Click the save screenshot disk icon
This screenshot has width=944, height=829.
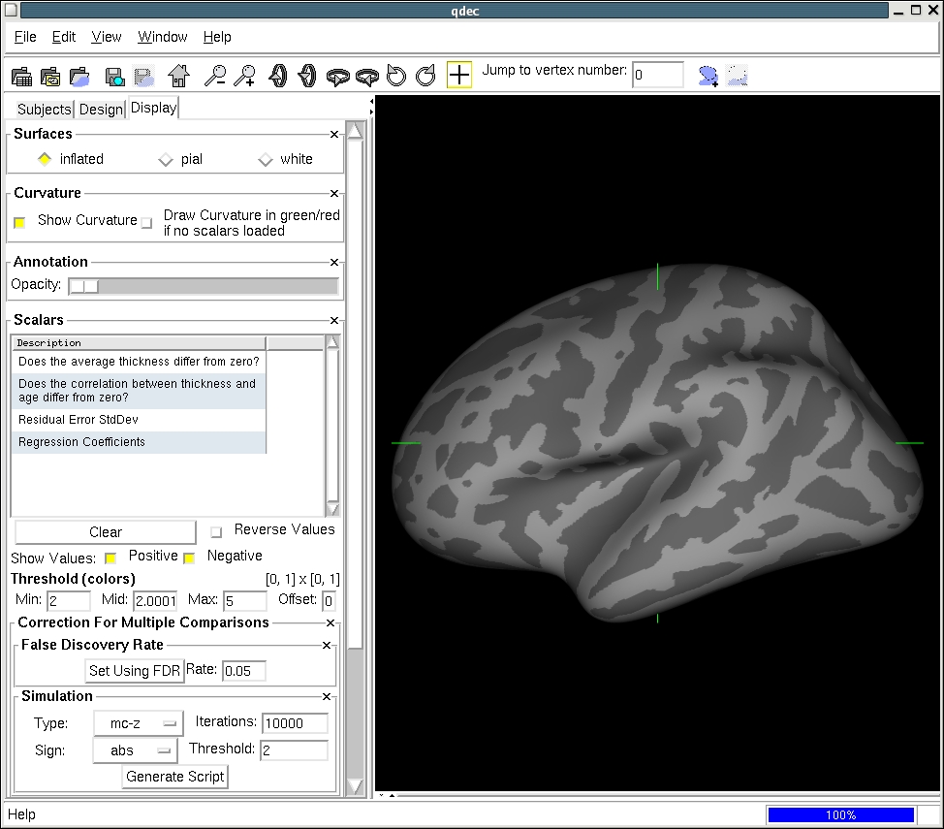114,77
